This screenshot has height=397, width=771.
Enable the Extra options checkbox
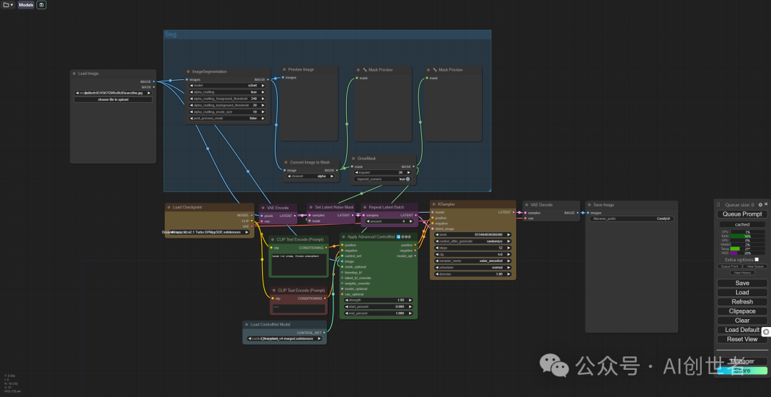(757, 259)
